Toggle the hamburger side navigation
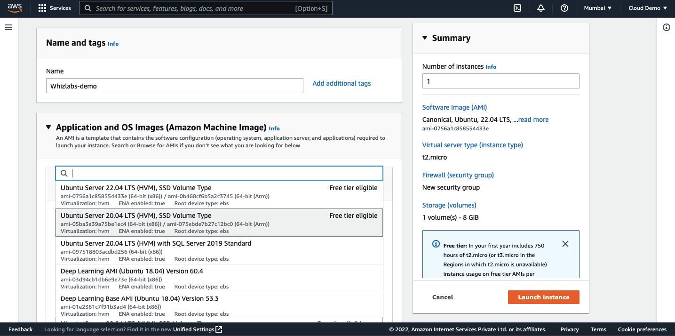Viewport: 675px width, 336px height. click(x=8, y=27)
